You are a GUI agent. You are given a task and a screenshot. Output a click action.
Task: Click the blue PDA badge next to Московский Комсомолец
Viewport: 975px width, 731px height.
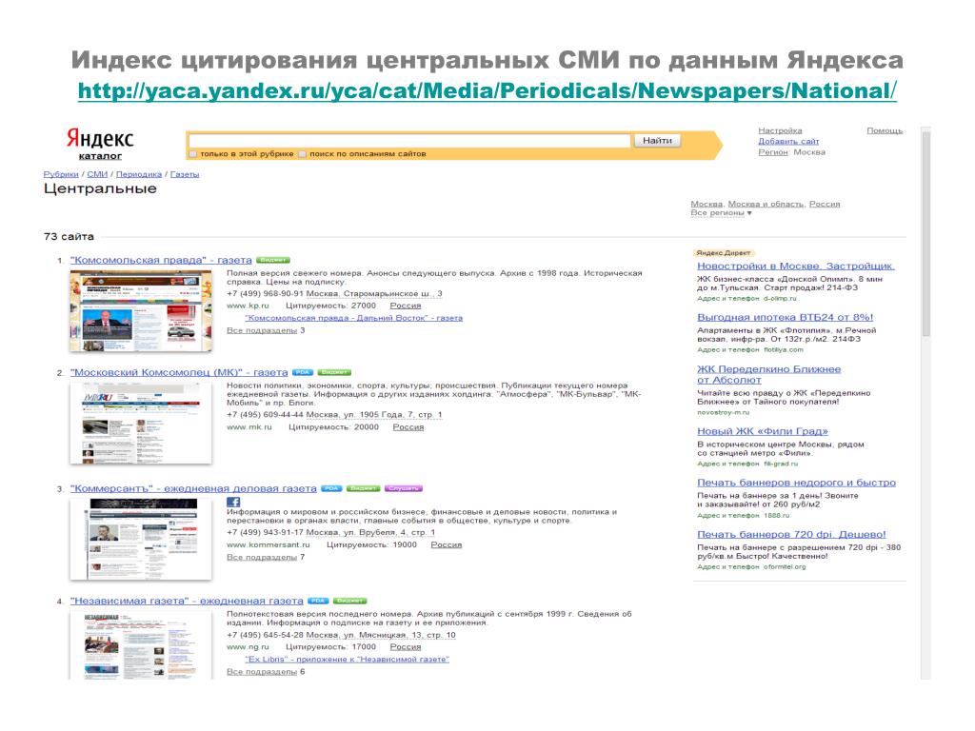pos(303,372)
